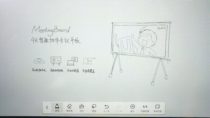Click the wireless screen sharing sketch

(73, 61)
